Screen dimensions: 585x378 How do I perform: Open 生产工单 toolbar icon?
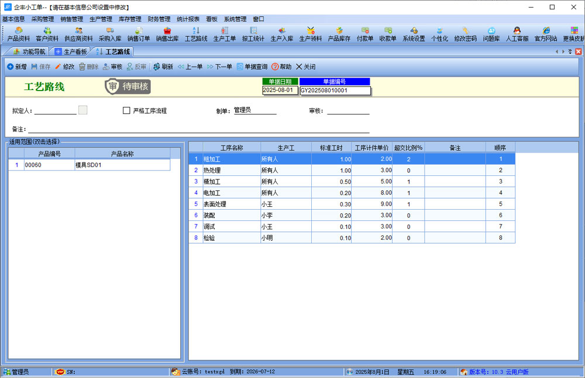point(225,34)
